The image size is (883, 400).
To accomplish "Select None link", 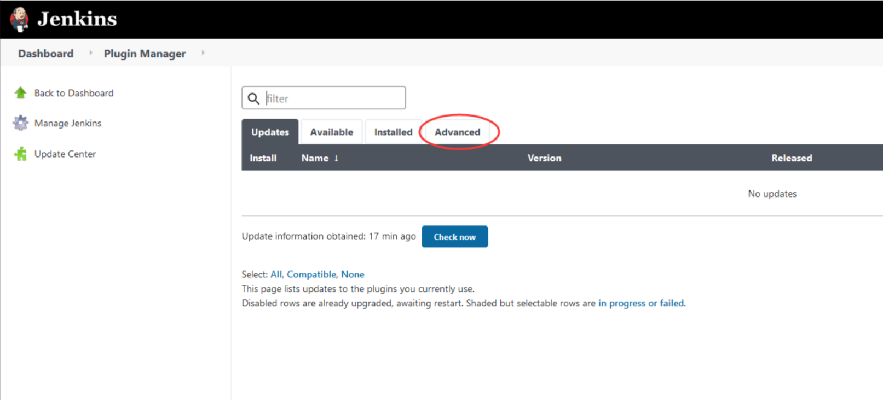I will (353, 274).
